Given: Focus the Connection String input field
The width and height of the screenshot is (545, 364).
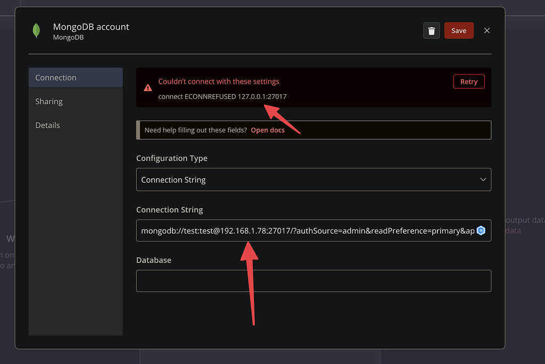Looking at the screenshot, I should point(303,231).
